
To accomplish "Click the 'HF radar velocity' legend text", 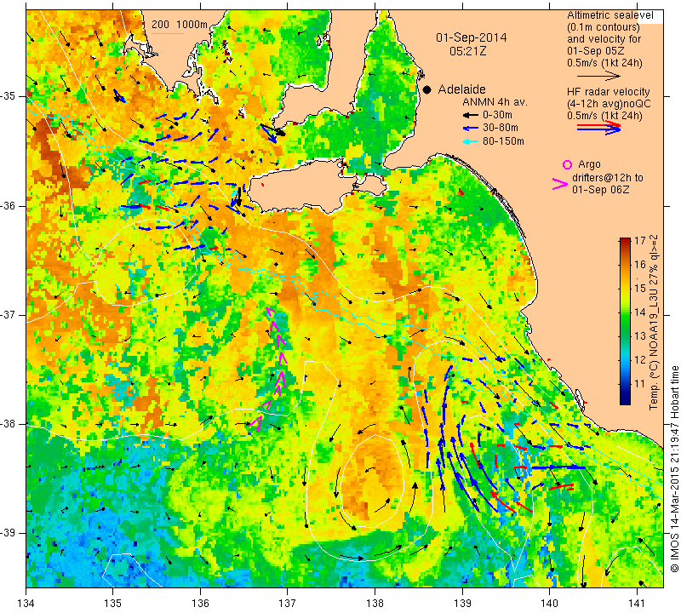I will pos(608,92).
